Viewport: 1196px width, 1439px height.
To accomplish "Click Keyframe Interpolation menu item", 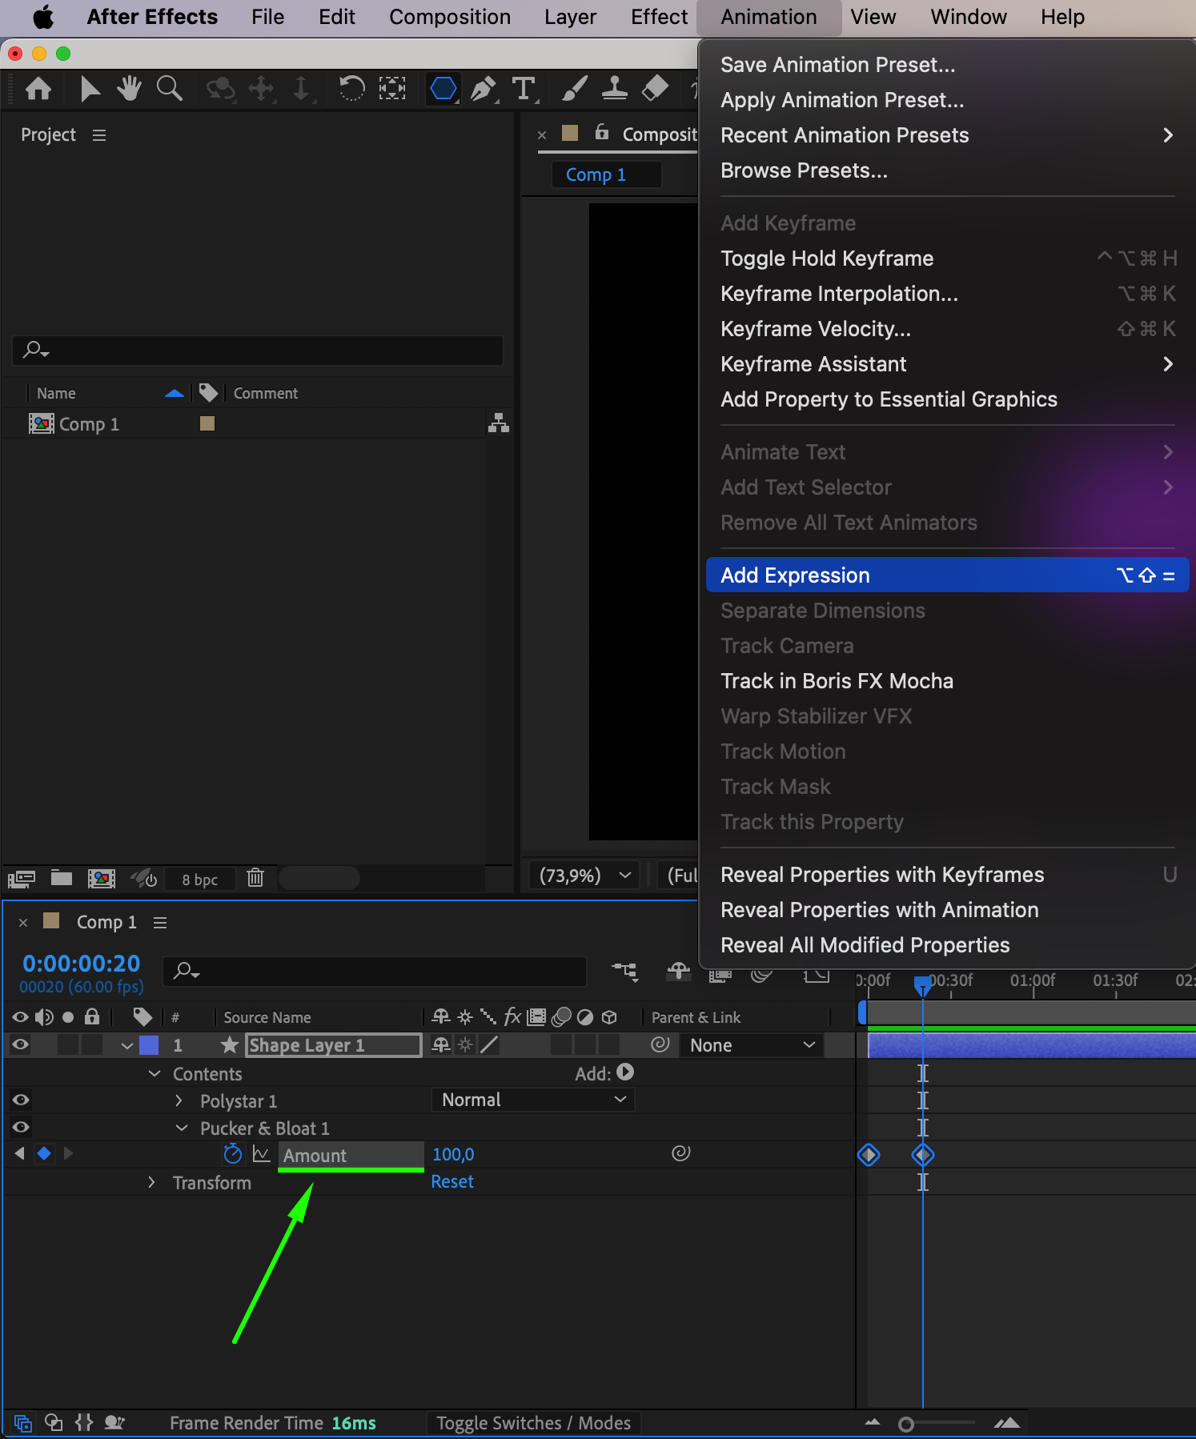I will (x=839, y=294).
